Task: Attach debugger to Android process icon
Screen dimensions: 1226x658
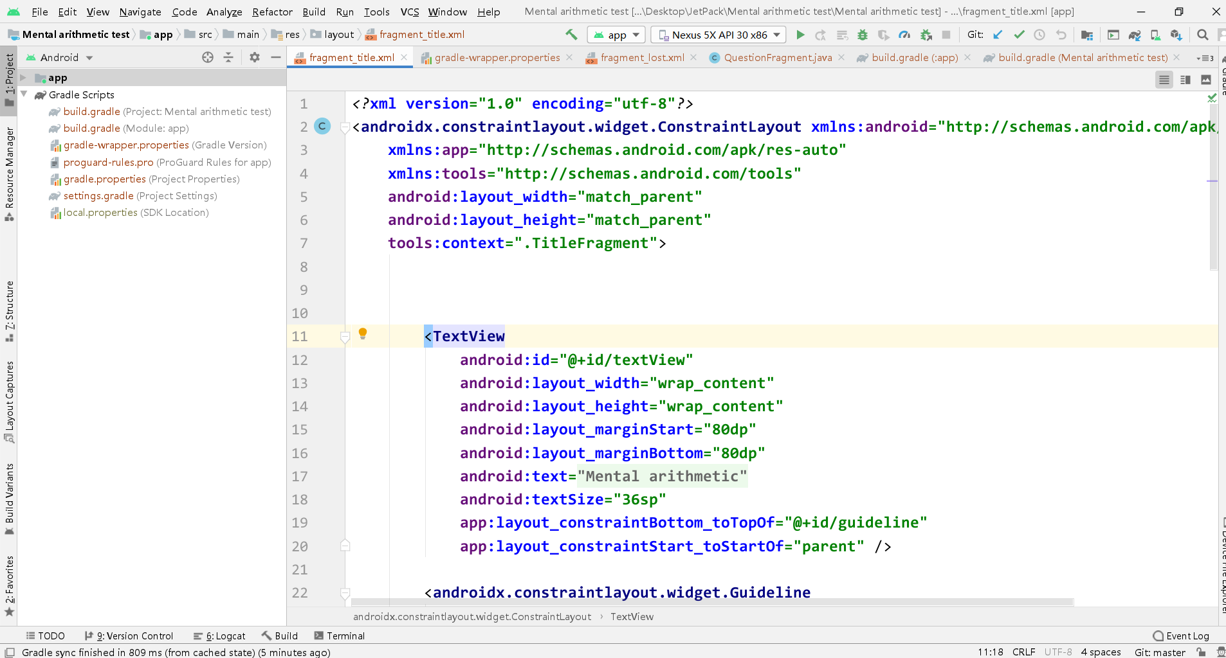Action: coord(926,35)
